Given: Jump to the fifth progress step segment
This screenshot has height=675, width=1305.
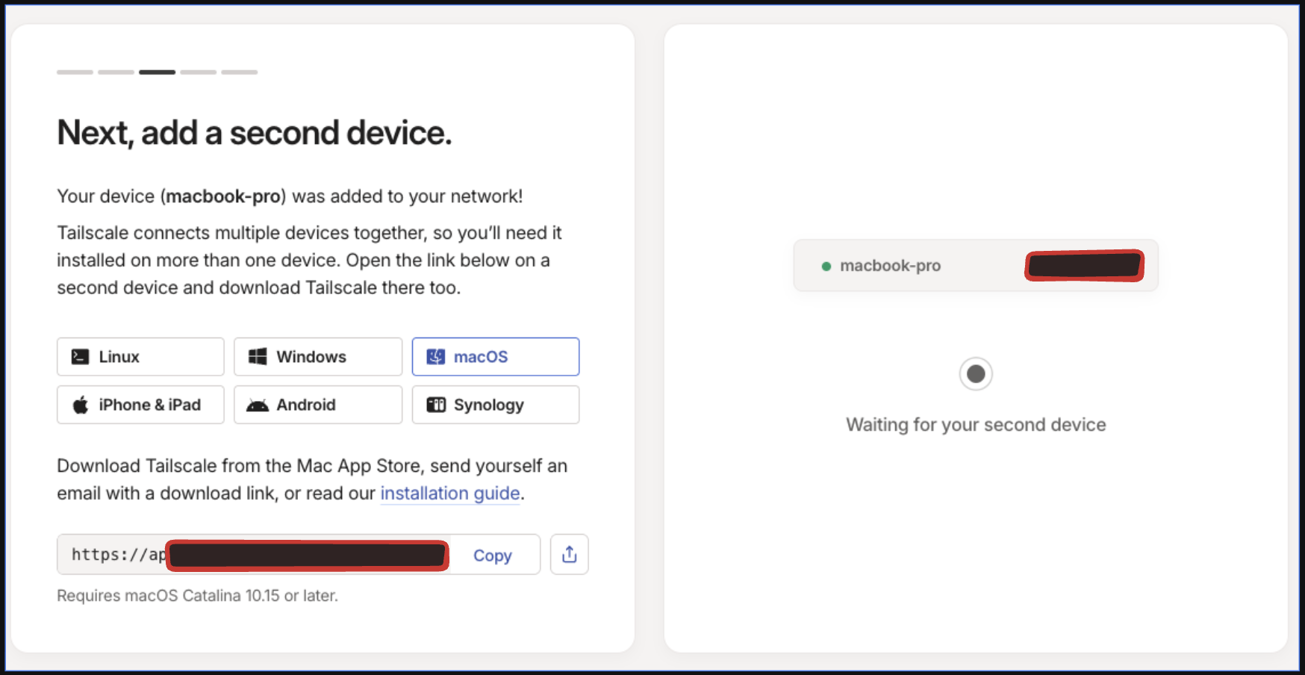Looking at the screenshot, I should coord(239,72).
